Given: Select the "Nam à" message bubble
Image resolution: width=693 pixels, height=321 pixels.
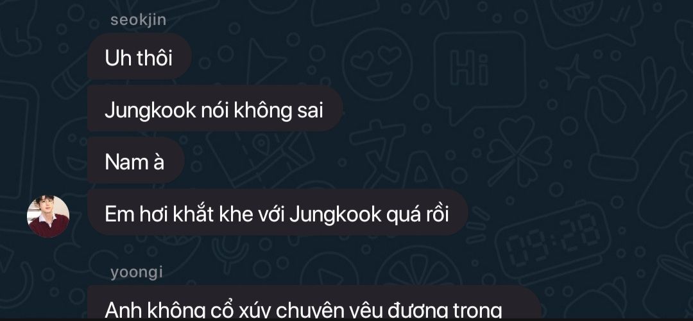Looking at the screenshot, I should click(x=135, y=161).
